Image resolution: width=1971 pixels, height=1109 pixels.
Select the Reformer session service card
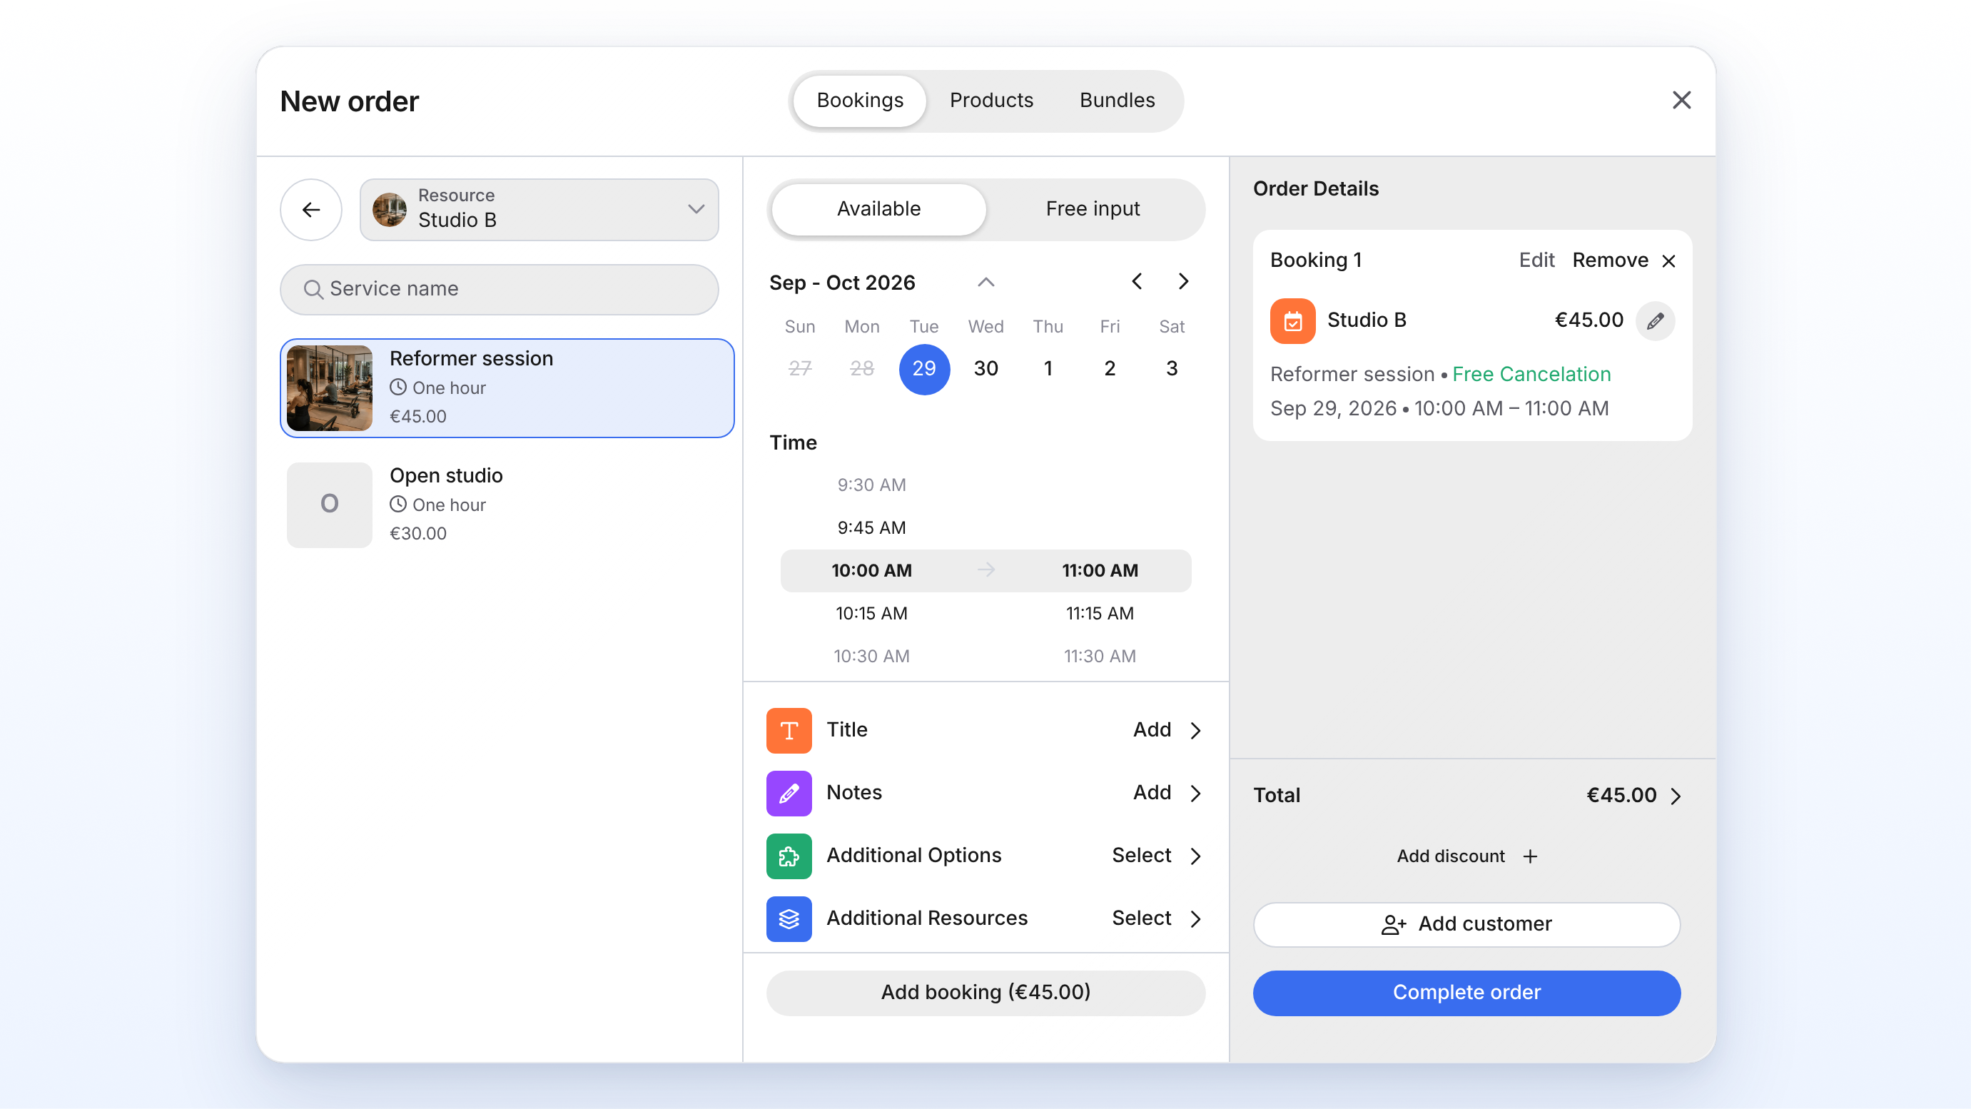(507, 388)
